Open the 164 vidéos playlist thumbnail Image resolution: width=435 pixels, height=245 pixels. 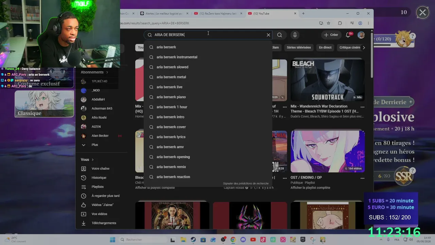click(328, 151)
